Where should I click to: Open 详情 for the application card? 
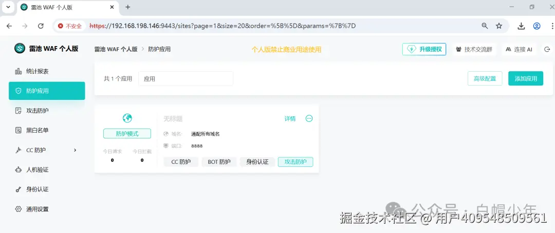[x=290, y=119]
